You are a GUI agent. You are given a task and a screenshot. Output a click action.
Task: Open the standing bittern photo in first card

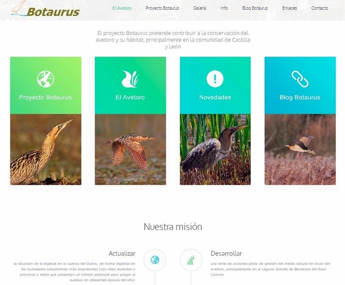45,149
